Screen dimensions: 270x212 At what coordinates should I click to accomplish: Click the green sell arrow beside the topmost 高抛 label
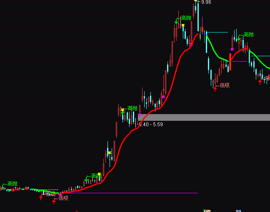pos(176,21)
